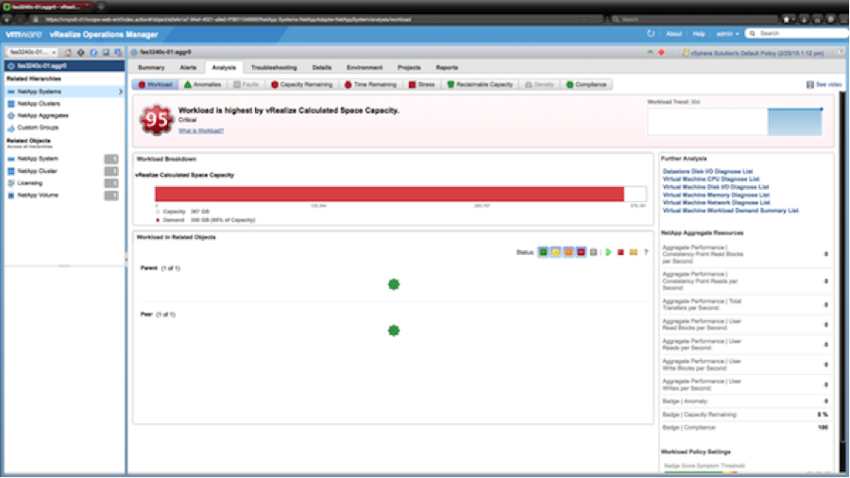Select the Compliance badge button
The height and width of the screenshot is (478, 850).
pos(586,84)
